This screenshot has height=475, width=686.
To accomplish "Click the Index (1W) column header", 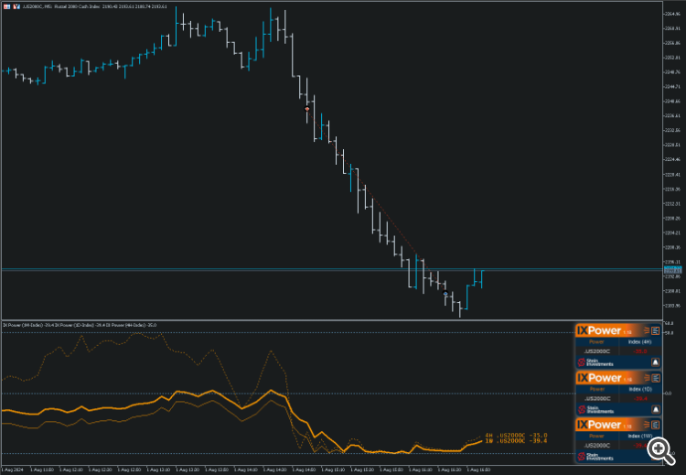I will (x=640, y=436).
